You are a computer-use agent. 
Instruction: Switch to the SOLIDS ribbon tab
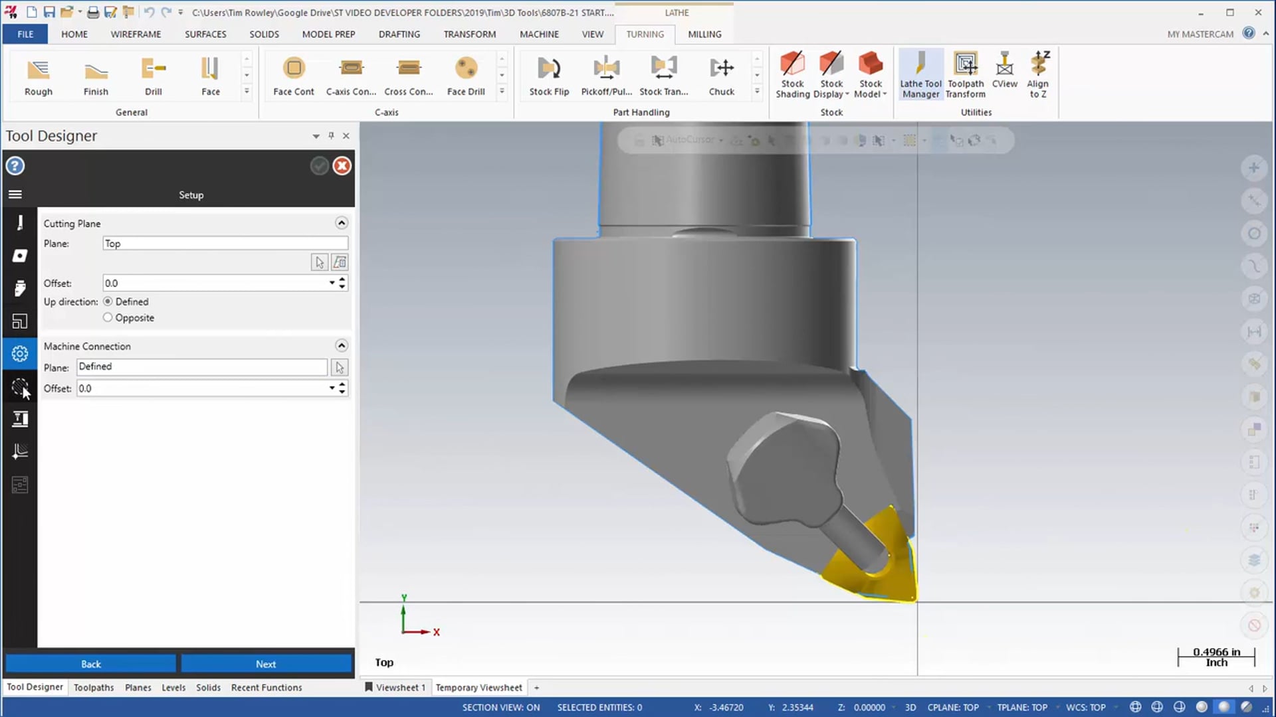click(x=264, y=34)
